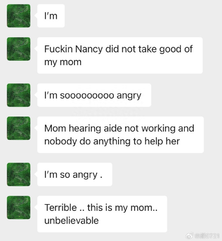Open profile avatar beside "I'm sooooooooo angry"
Viewport: 222px width, 241px height.
(x=18, y=95)
